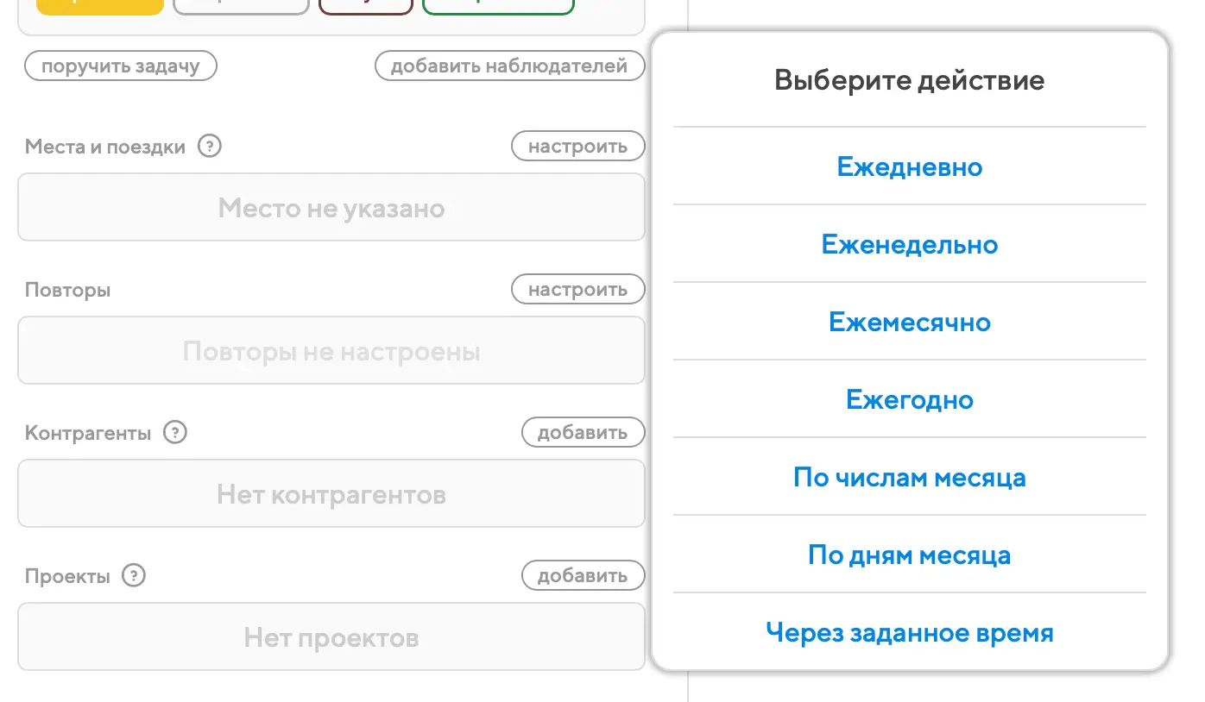Select По дням месяца option

pos(909,555)
